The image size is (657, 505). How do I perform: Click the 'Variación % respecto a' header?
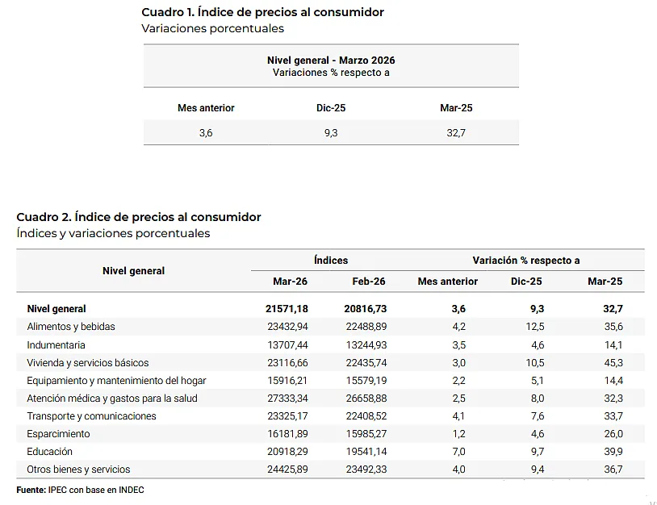[526, 261]
